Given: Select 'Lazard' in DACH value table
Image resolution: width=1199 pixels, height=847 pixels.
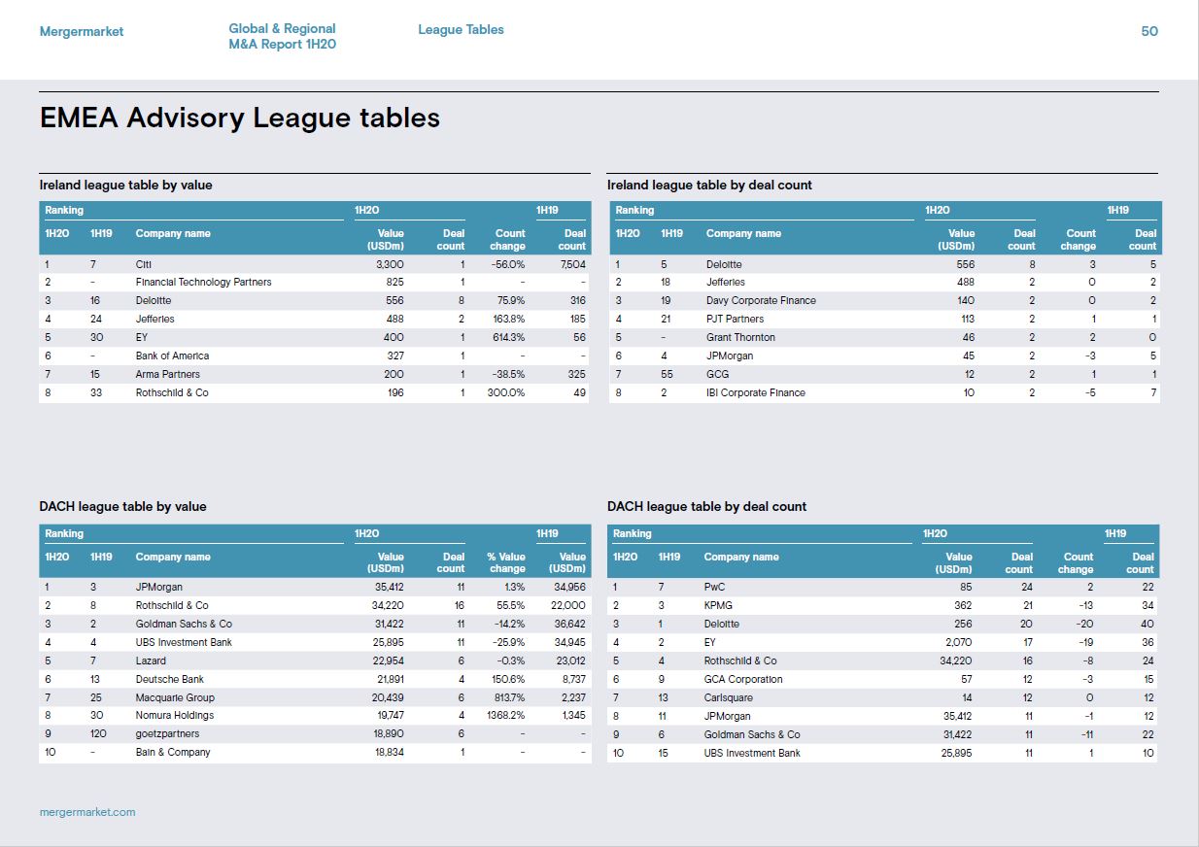Looking at the screenshot, I should click(x=151, y=661).
